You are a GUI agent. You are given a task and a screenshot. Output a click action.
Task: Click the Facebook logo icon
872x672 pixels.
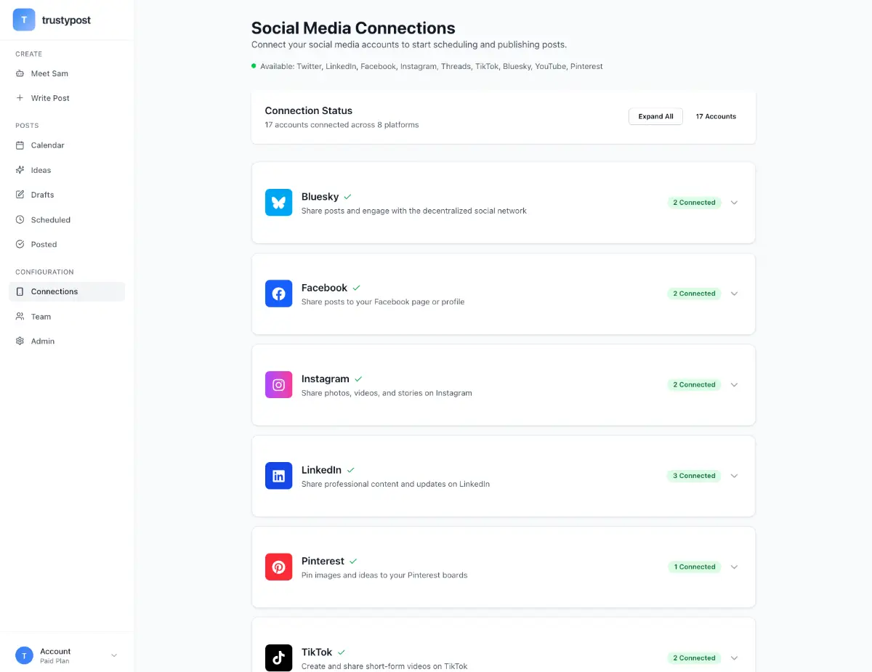click(278, 294)
